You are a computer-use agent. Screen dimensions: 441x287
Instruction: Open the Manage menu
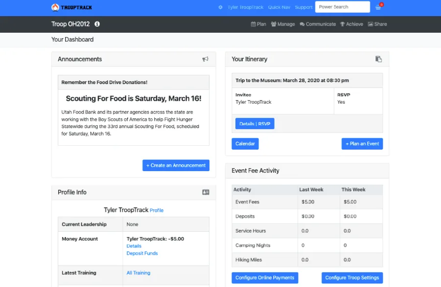click(x=283, y=23)
